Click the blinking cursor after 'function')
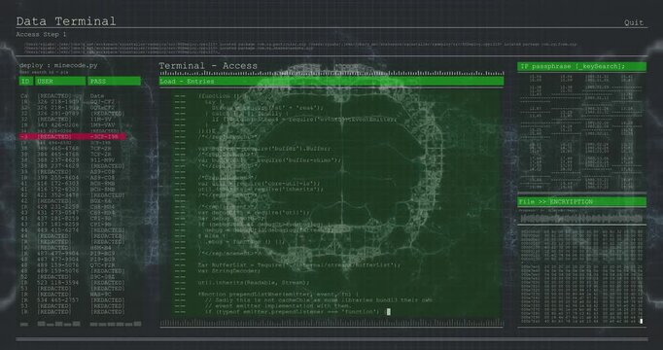This screenshot has width=663, height=350. point(389,312)
